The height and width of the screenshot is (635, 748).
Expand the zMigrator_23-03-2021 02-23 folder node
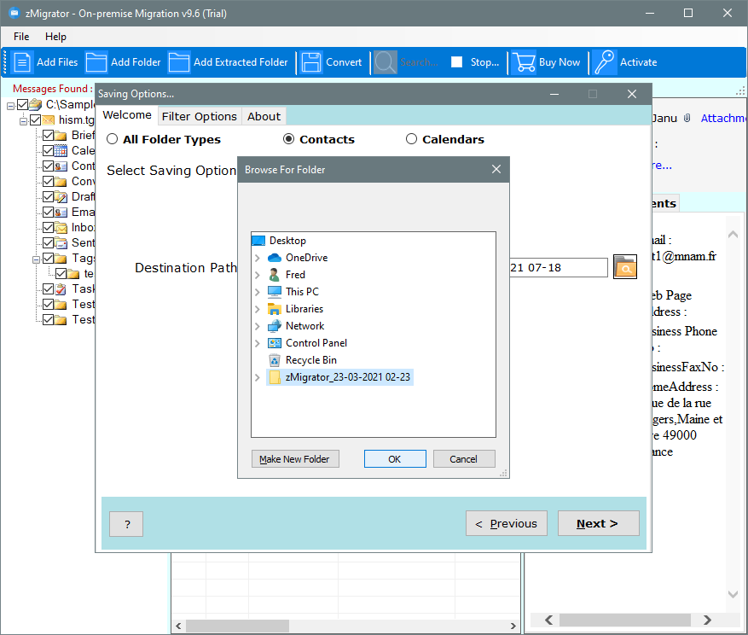[258, 377]
